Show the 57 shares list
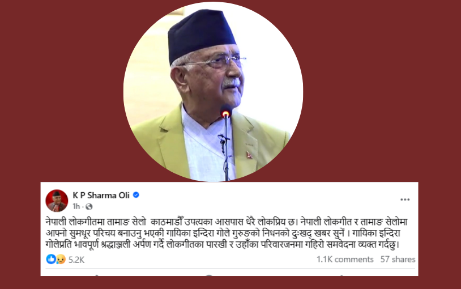461x289 pixels. (398, 260)
